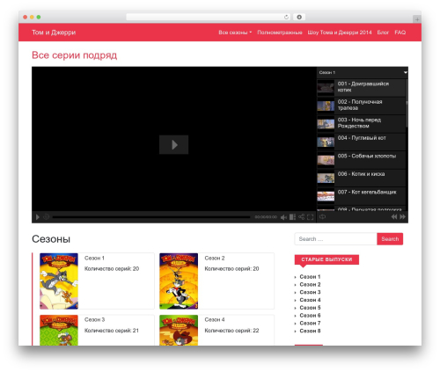Screen dimensions: 440x372
Task: Click the Сезон 2 card title
Action: pyautogui.click(x=215, y=258)
